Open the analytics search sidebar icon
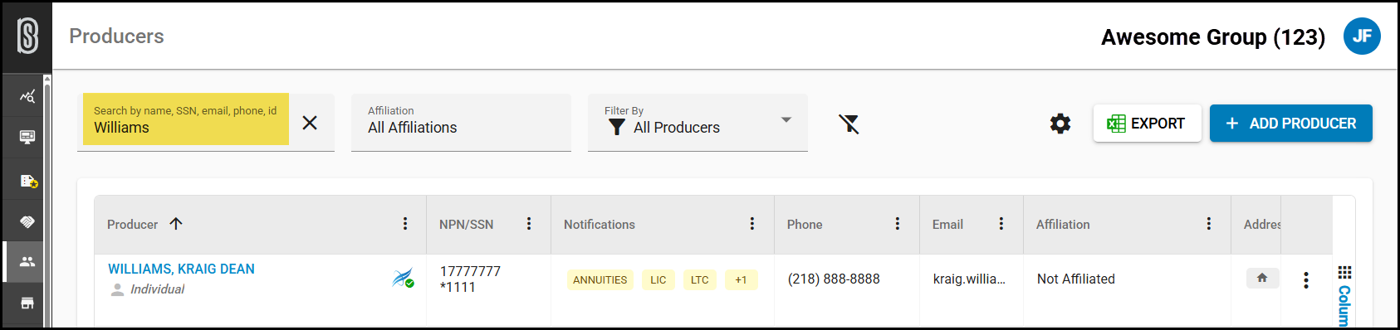This screenshot has width=1400, height=330. pos(27,97)
